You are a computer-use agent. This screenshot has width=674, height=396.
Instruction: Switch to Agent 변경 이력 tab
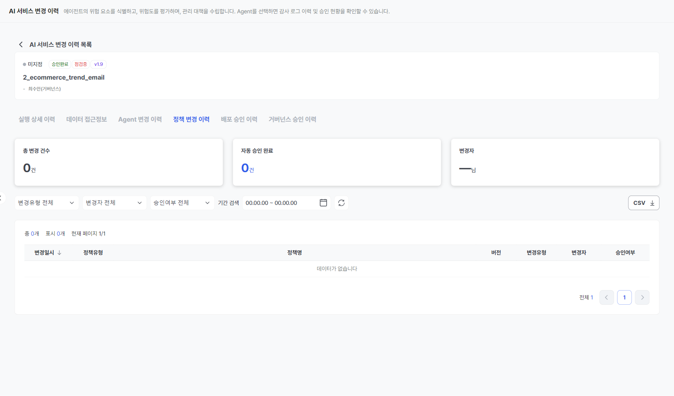(x=140, y=119)
